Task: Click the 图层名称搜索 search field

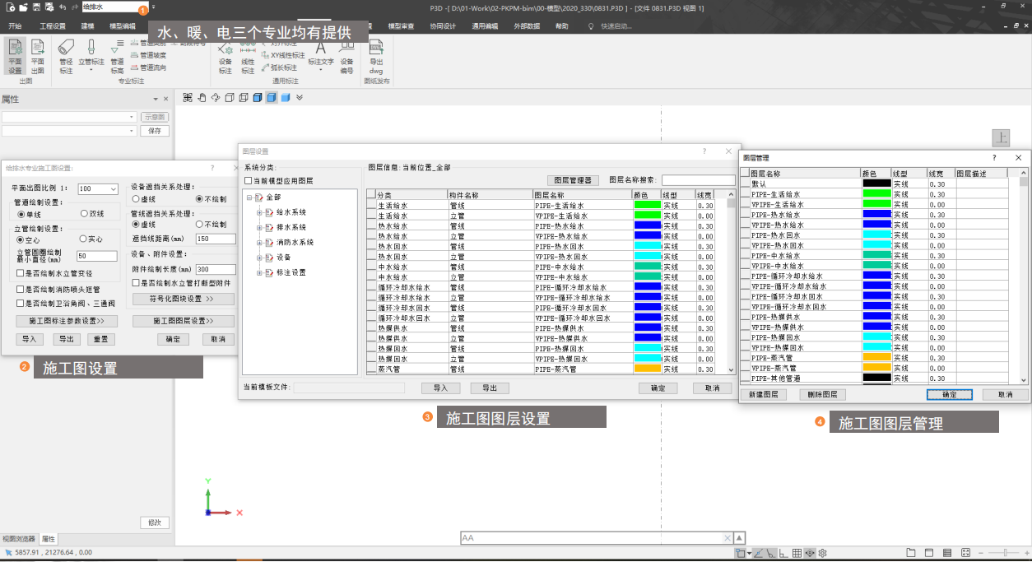Action: [x=697, y=179]
